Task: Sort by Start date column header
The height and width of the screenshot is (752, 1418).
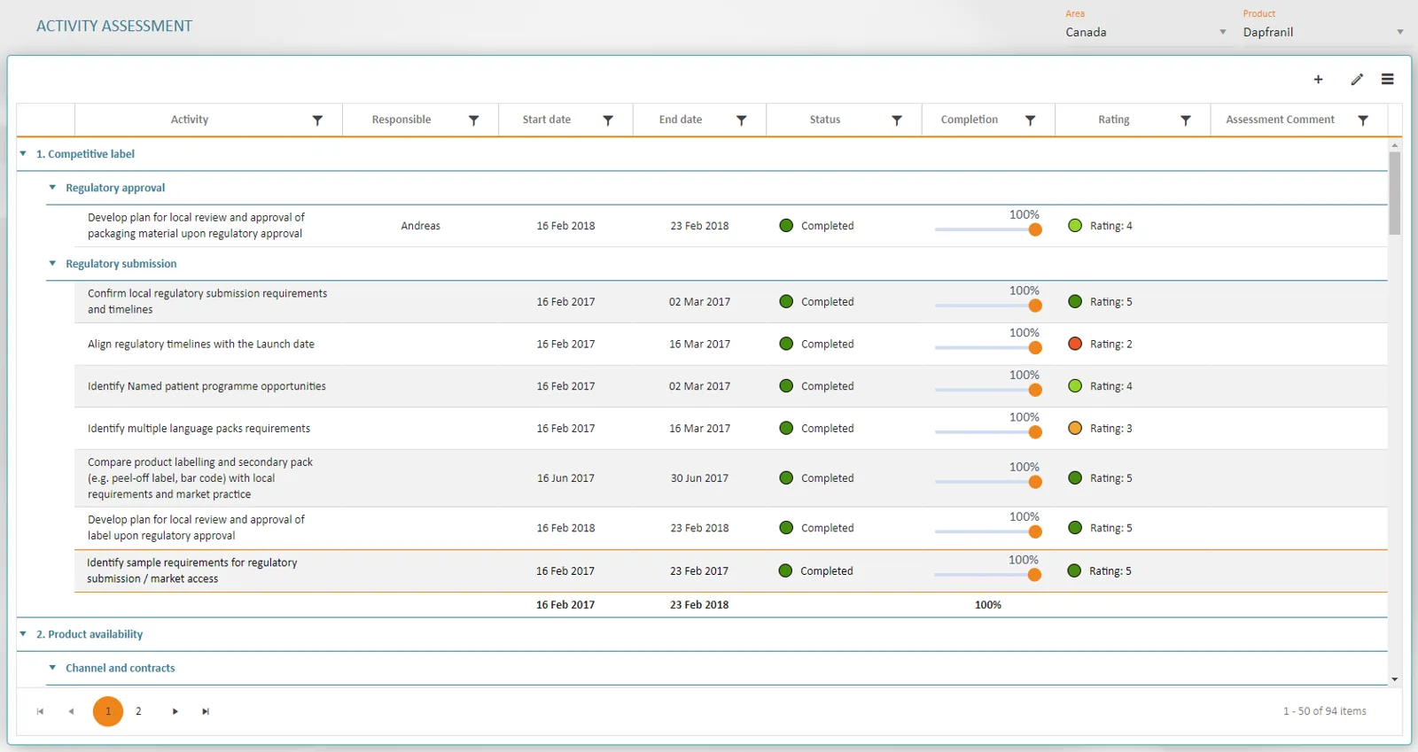Action: (547, 120)
